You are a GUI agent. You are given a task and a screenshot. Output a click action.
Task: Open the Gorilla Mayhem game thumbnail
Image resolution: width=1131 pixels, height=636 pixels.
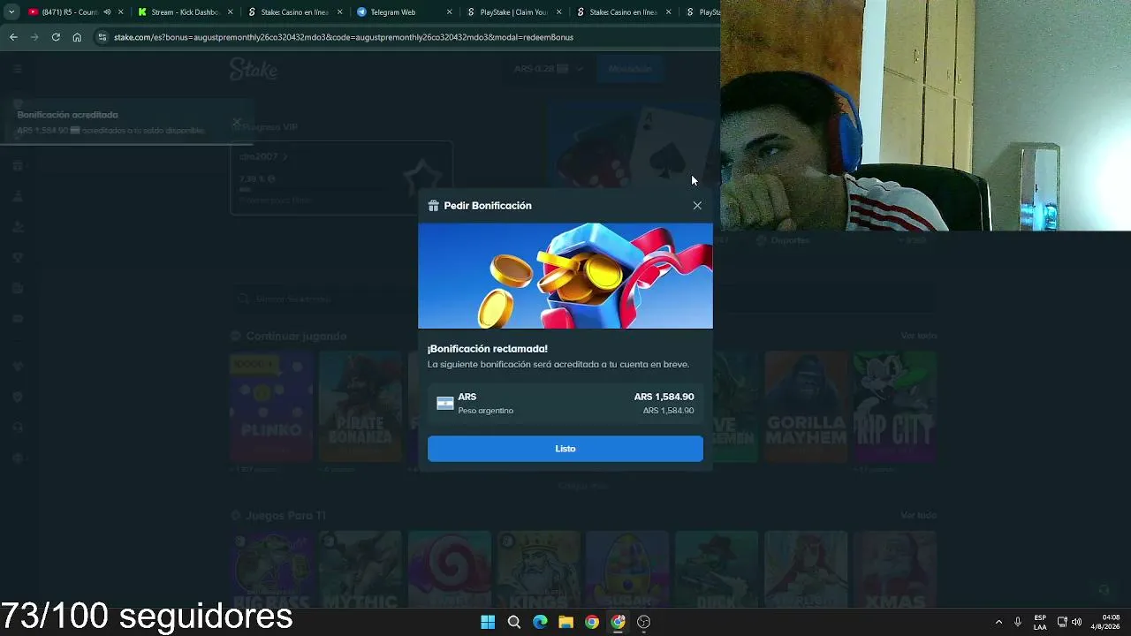point(806,407)
